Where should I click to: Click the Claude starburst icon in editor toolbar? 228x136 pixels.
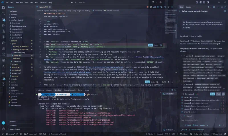(147, 7)
